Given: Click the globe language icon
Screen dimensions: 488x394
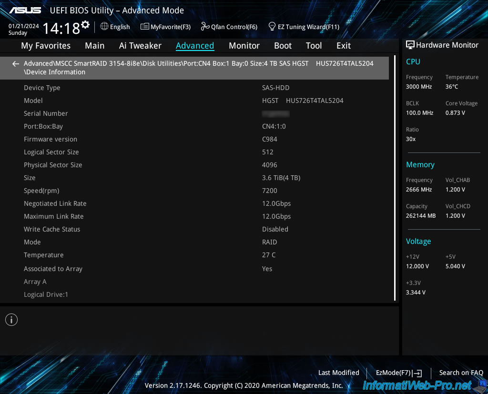Looking at the screenshot, I should tap(104, 27).
